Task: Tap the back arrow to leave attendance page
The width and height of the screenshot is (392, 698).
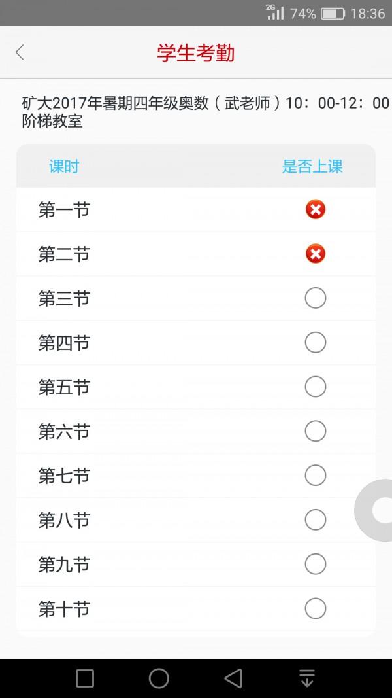Action: coord(20,52)
